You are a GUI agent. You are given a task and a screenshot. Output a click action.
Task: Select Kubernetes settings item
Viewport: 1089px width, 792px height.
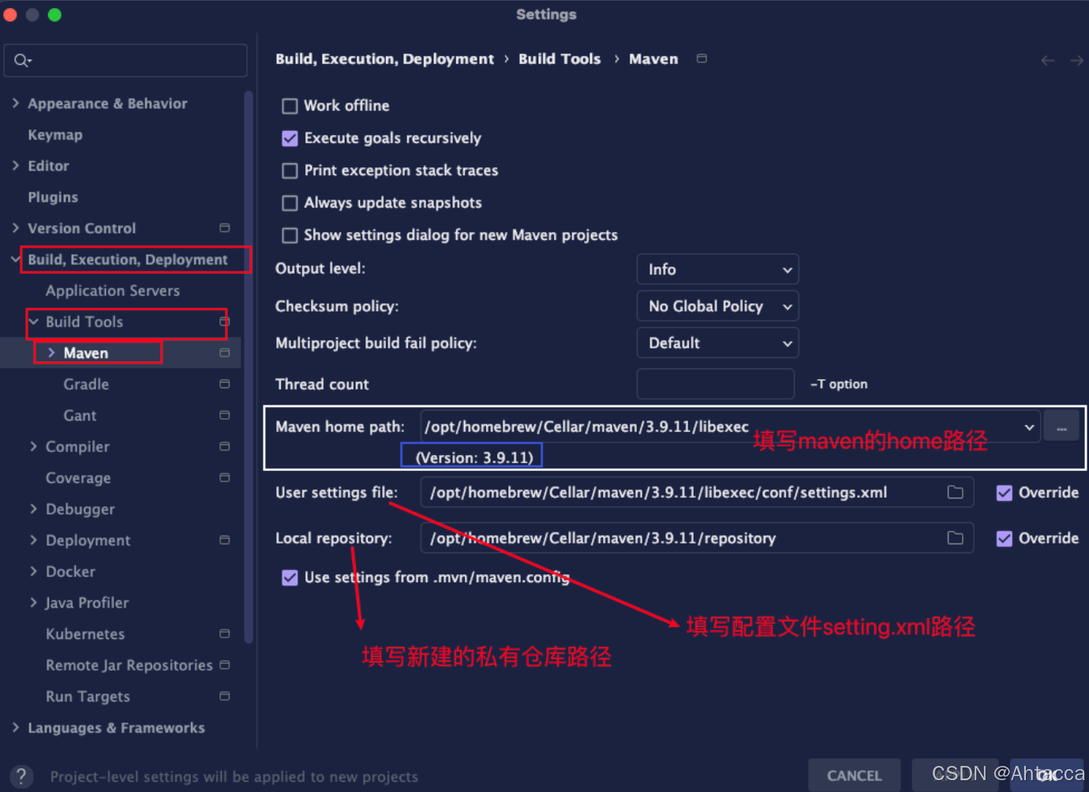(85, 633)
